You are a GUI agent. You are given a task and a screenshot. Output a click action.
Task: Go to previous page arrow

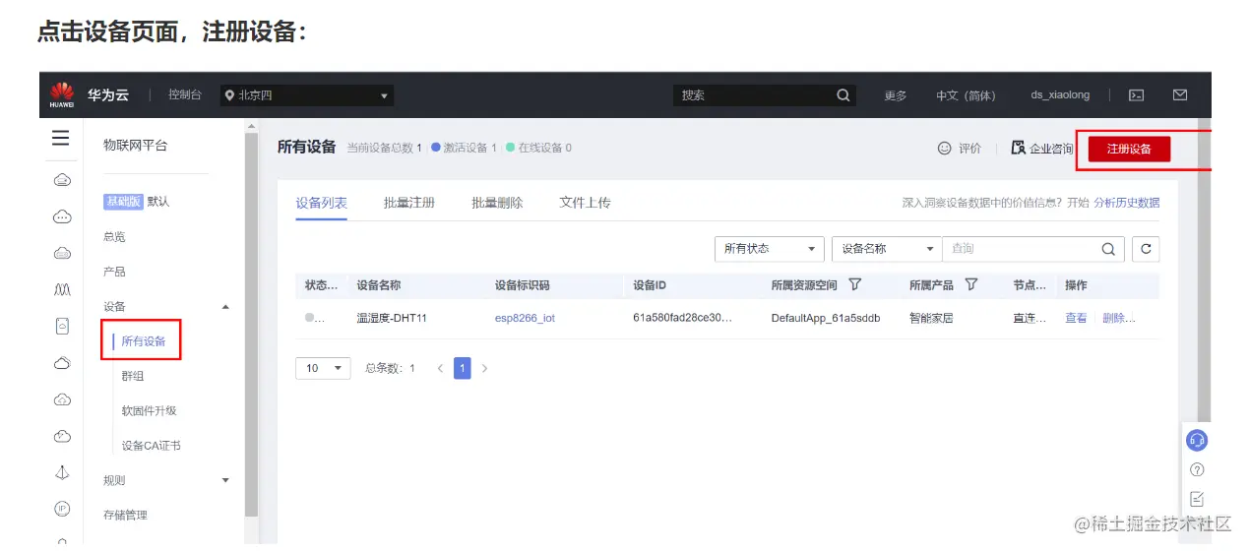tap(440, 368)
